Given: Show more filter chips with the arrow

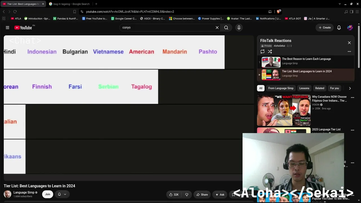Looking at the screenshot, I should point(350,88).
